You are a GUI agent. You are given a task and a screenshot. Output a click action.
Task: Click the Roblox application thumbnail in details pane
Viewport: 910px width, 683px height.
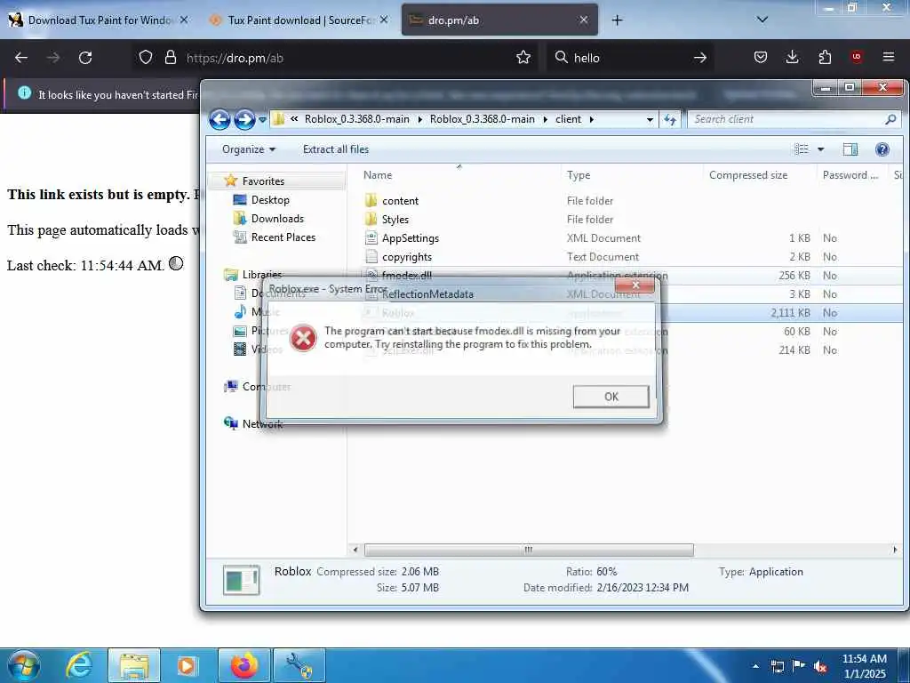(x=242, y=580)
